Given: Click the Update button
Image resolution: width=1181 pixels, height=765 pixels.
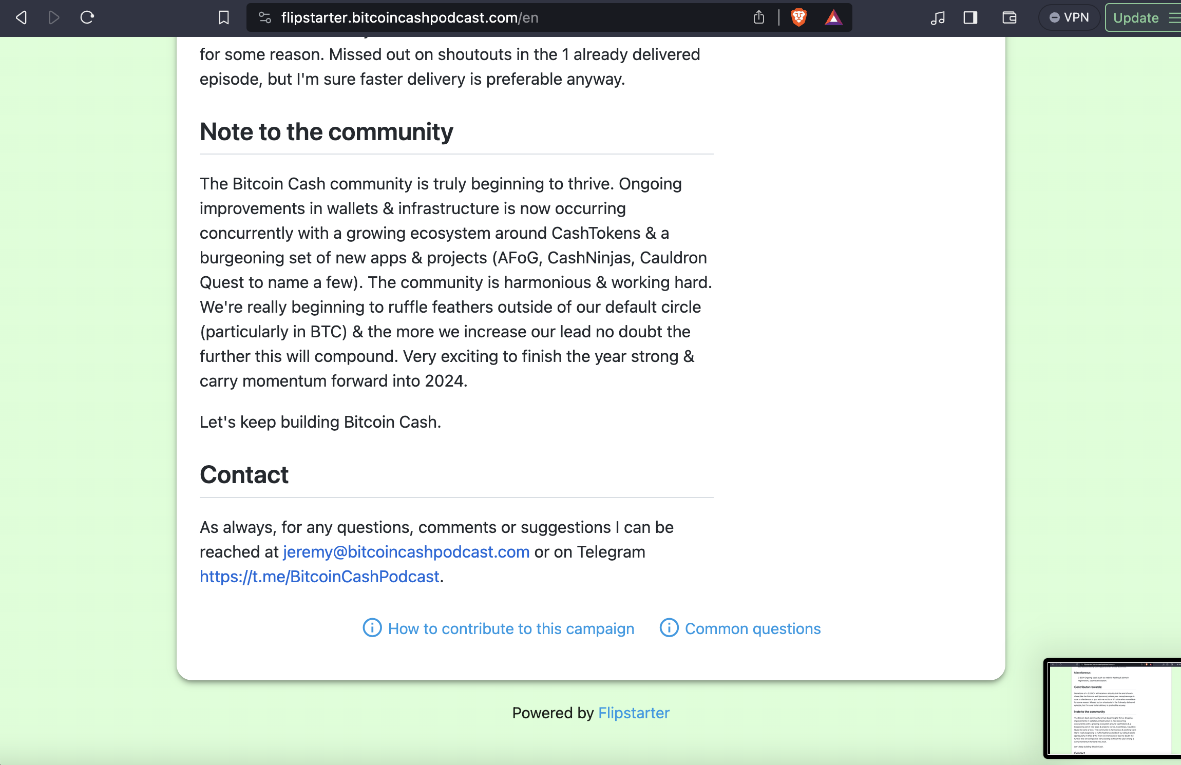Looking at the screenshot, I should (1136, 18).
